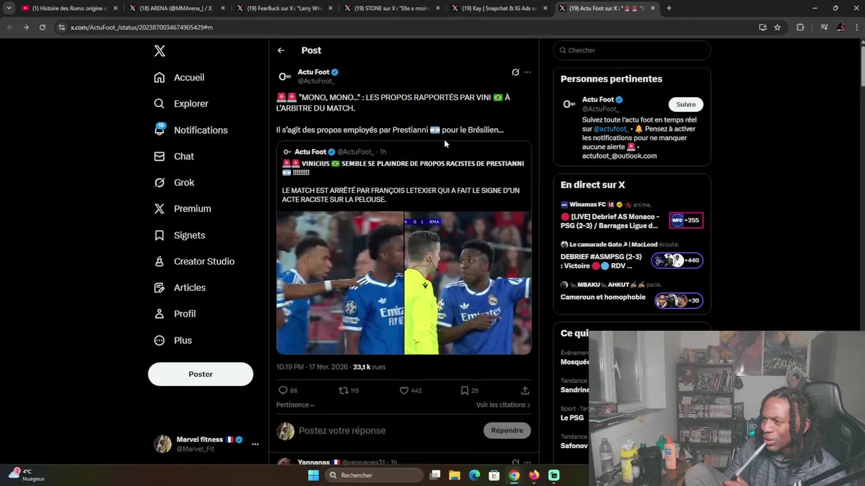
Task: Click the browser back arrow
Action: (9, 27)
